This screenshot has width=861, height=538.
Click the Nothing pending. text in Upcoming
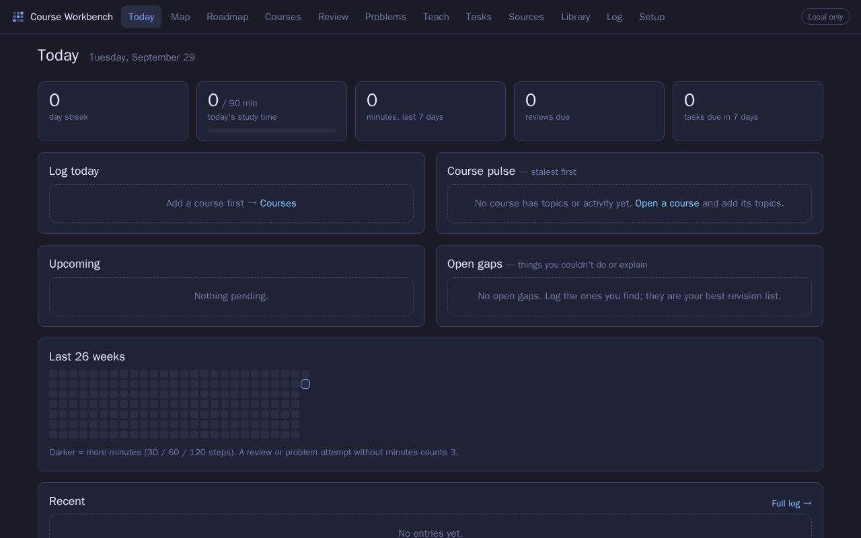[231, 296]
